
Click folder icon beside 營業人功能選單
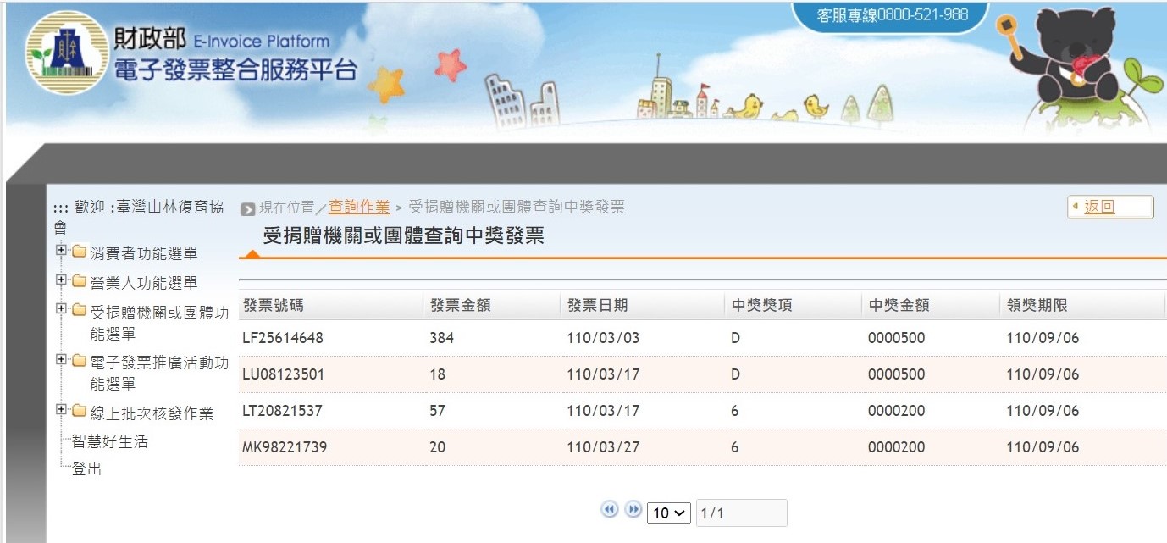point(80,281)
